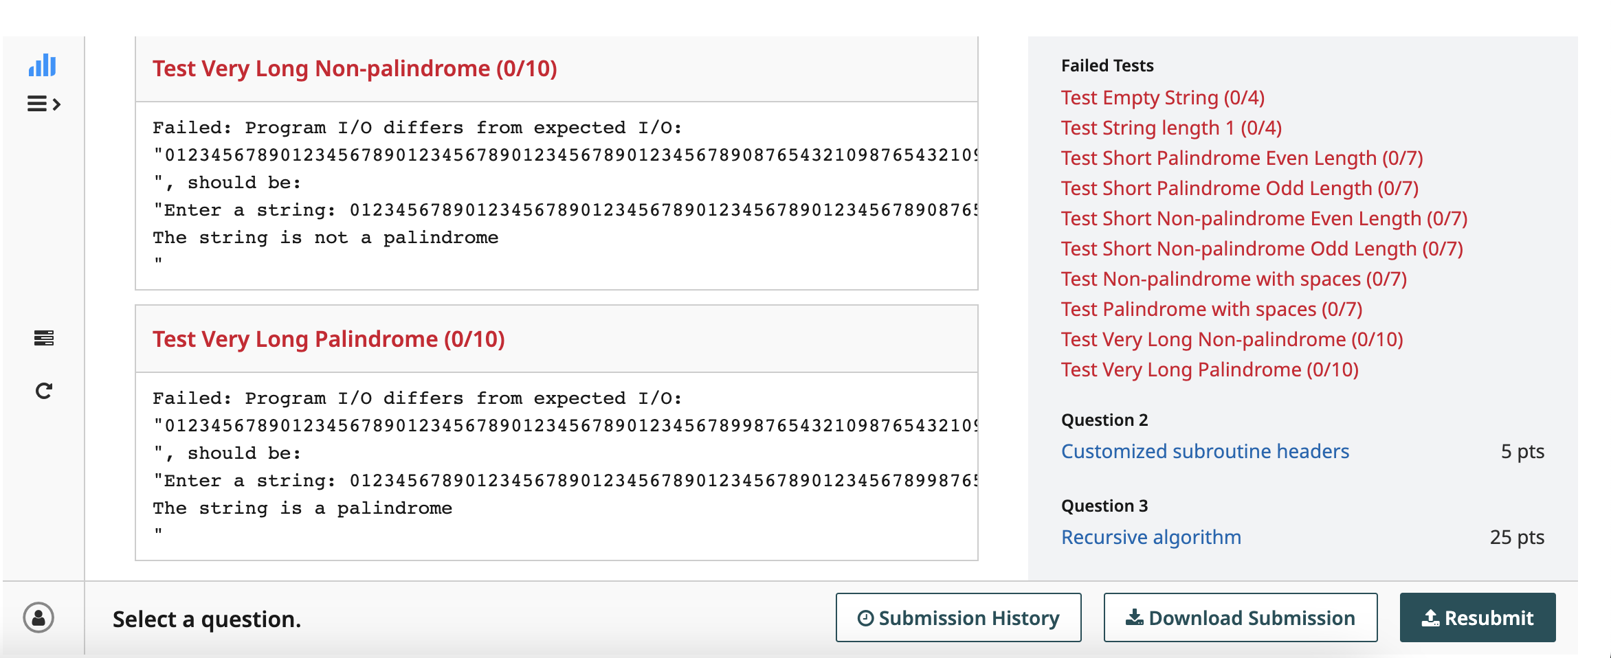This screenshot has height=658, width=1611.
Task: Expand the sidebar navigation menu
Action: (43, 104)
